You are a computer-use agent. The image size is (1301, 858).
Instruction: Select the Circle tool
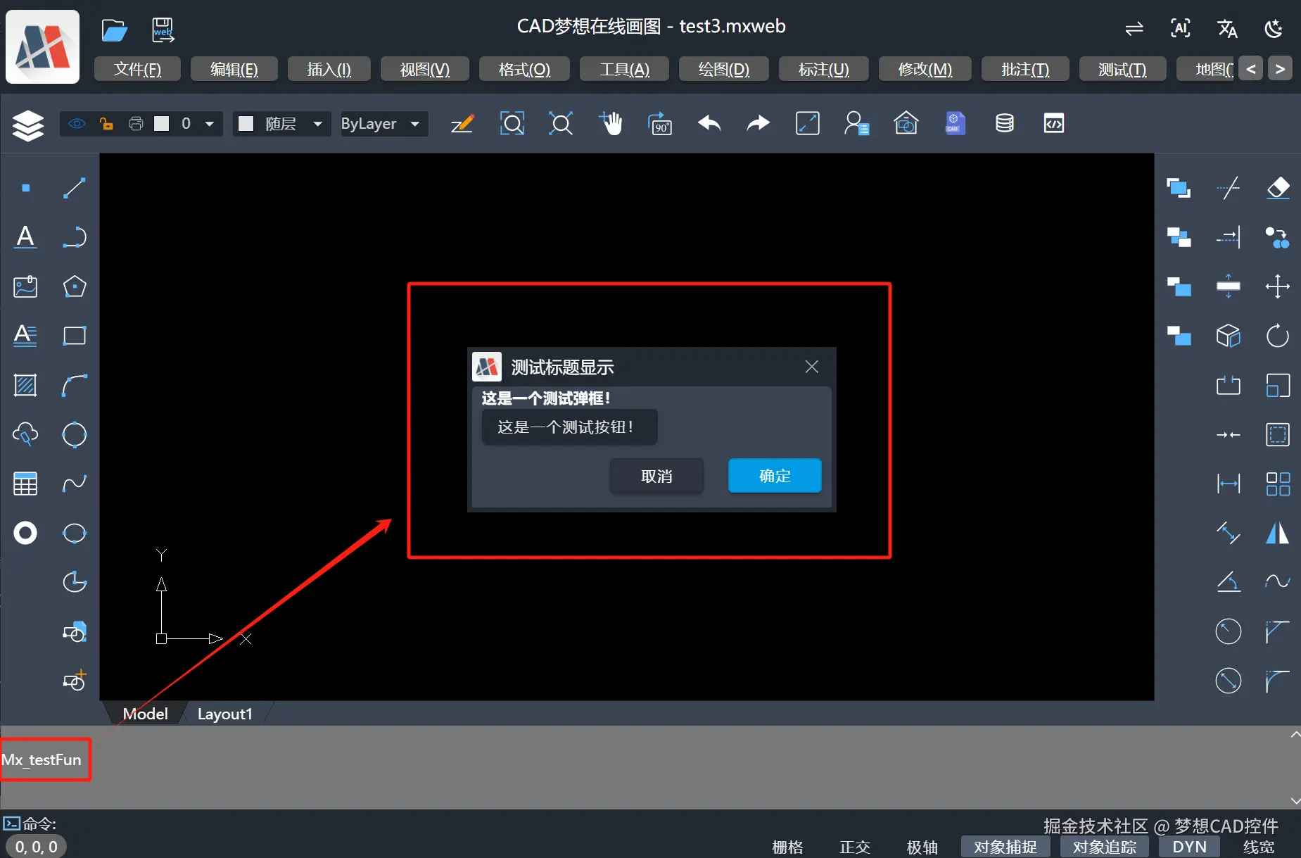click(x=75, y=434)
